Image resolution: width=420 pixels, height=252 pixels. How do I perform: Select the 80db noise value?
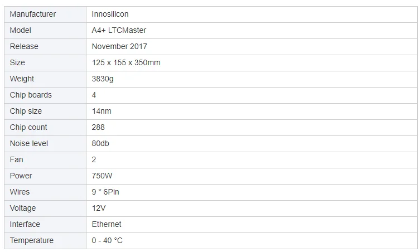pos(100,143)
